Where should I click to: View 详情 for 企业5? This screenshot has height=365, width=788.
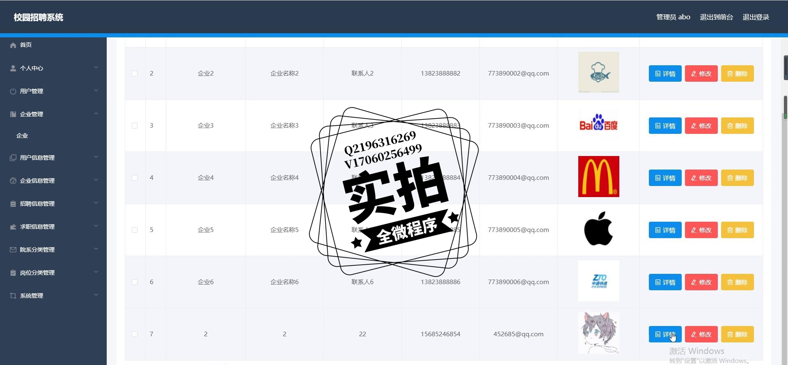pos(665,230)
